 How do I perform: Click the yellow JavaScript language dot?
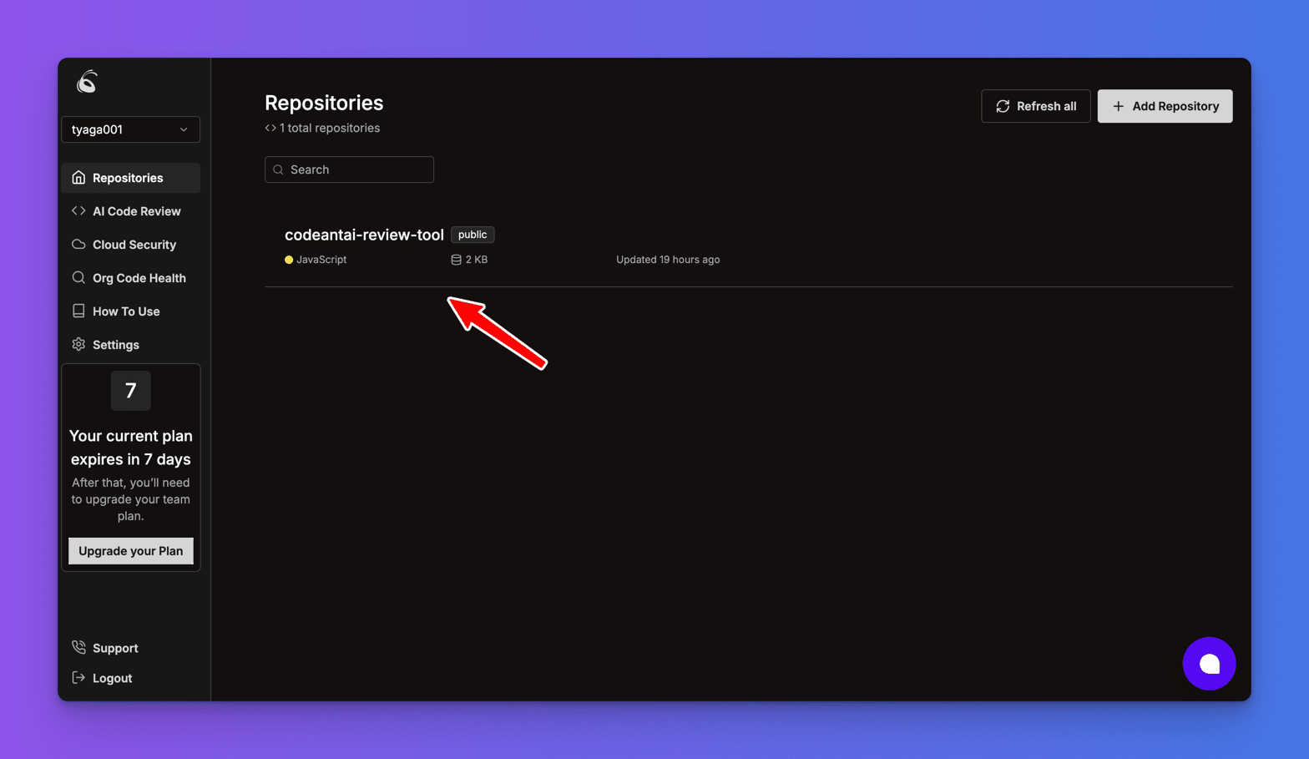(x=289, y=260)
